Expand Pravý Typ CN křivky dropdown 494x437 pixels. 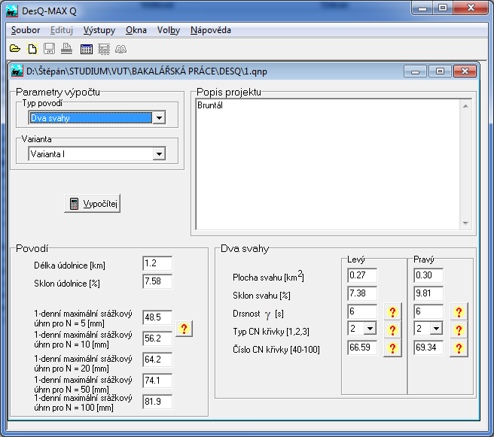[436, 329]
